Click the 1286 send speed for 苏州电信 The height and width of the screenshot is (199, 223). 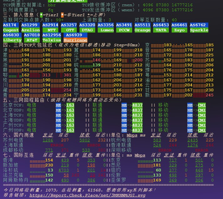[x=48, y=140]
